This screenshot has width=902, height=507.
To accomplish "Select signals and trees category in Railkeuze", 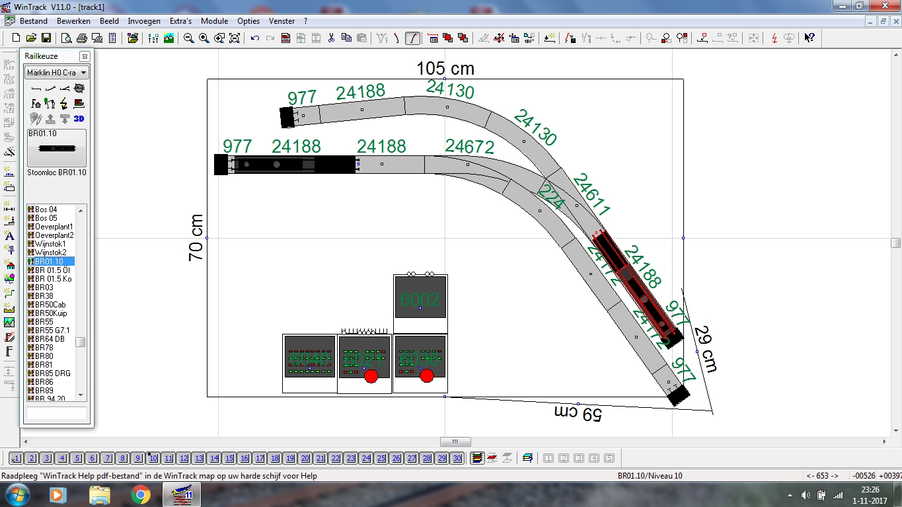I will tap(50, 103).
